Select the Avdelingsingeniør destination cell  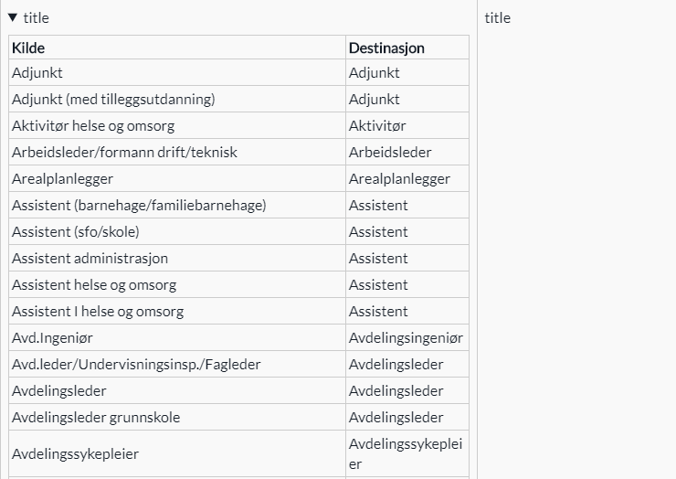click(x=406, y=338)
